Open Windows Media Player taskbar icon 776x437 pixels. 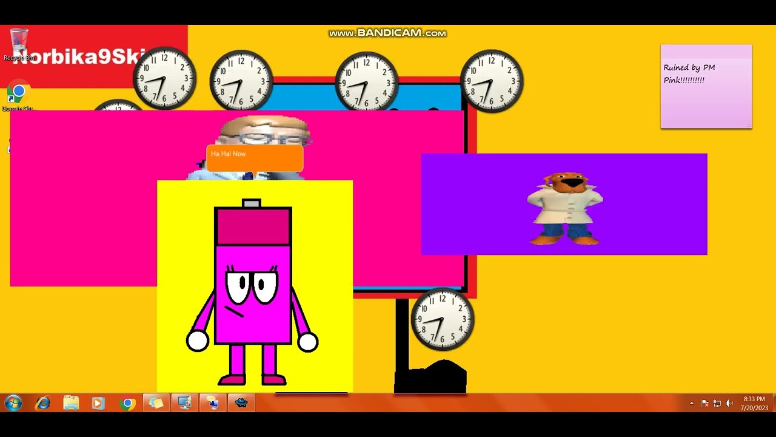98,403
